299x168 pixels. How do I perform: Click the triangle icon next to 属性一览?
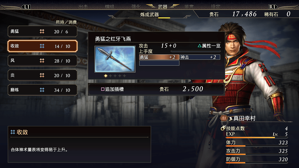pos(199,46)
